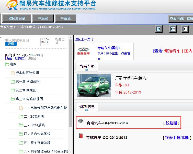Click the 版本和更改说明 tree label
The image size is (193, 154).
(27, 73)
